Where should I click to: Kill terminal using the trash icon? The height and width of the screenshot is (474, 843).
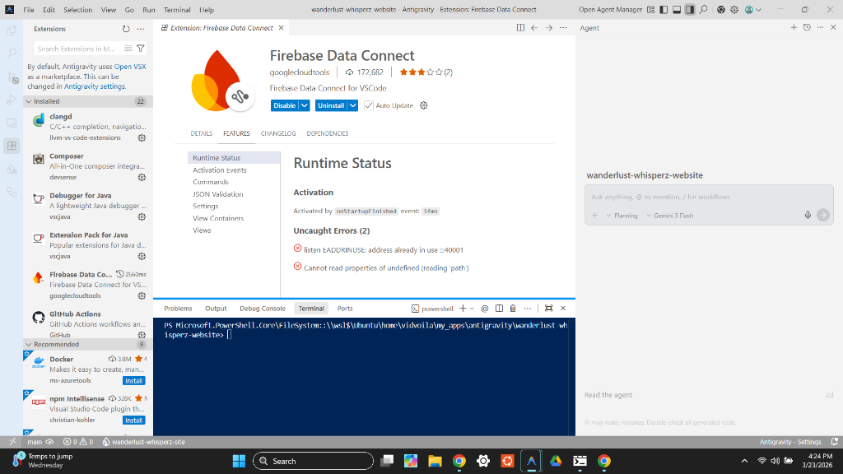[512, 309]
